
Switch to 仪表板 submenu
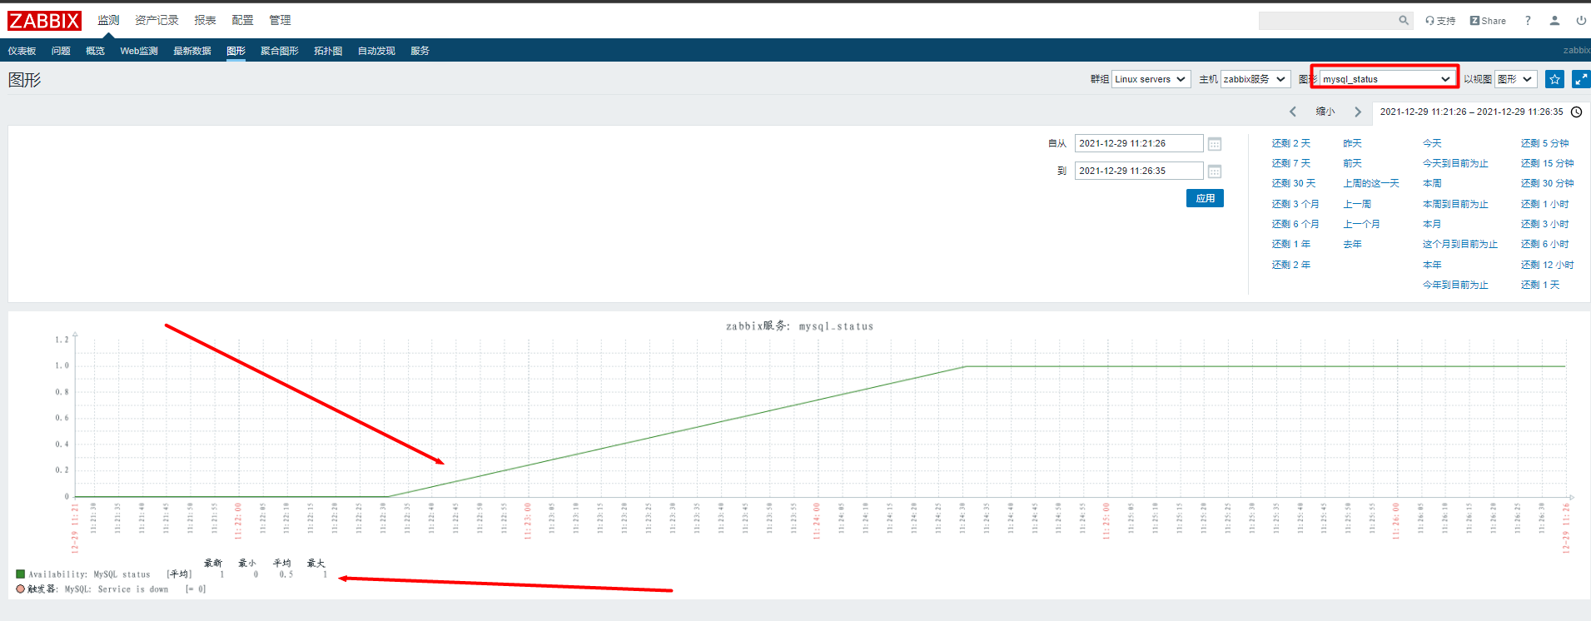point(22,51)
